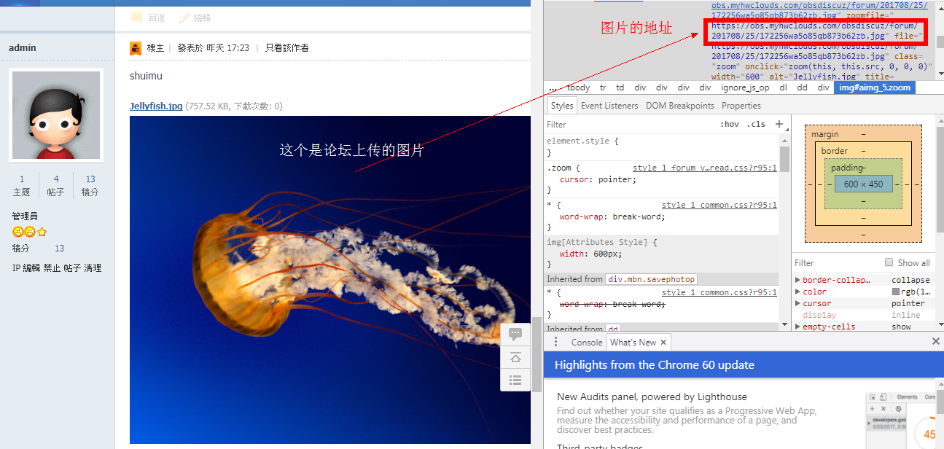Expand the border-collapse computed property
944x449 pixels.
click(x=797, y=280)
